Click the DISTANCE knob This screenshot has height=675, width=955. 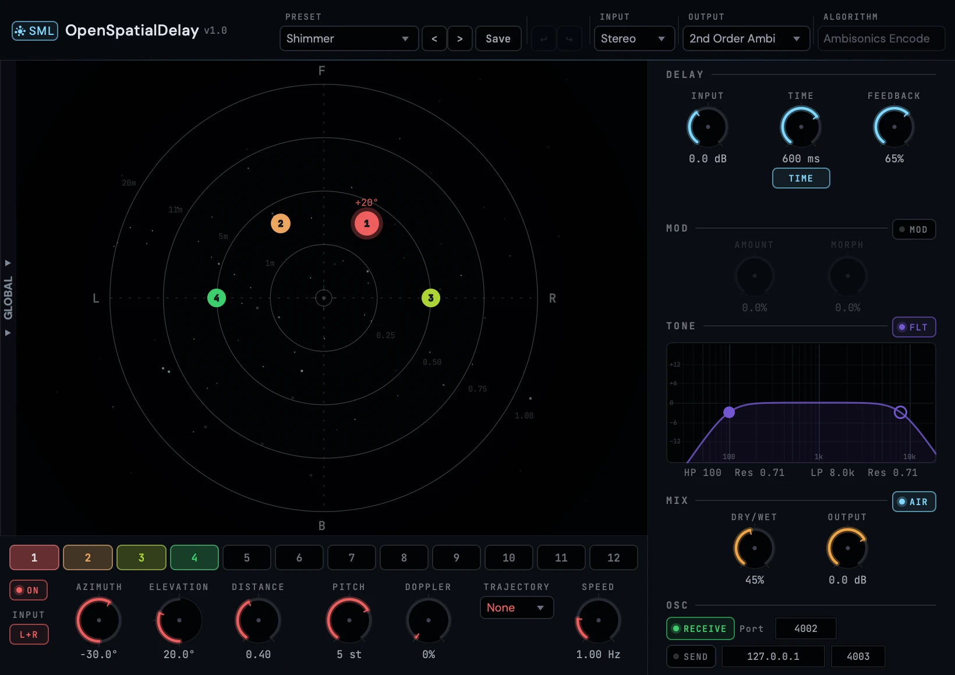pyautogui.click(x=259, y=620)
